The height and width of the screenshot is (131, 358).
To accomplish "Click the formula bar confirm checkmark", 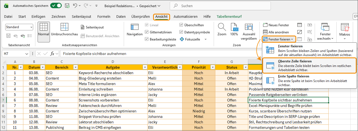I will pyautogui.click(x=46, y=54).
